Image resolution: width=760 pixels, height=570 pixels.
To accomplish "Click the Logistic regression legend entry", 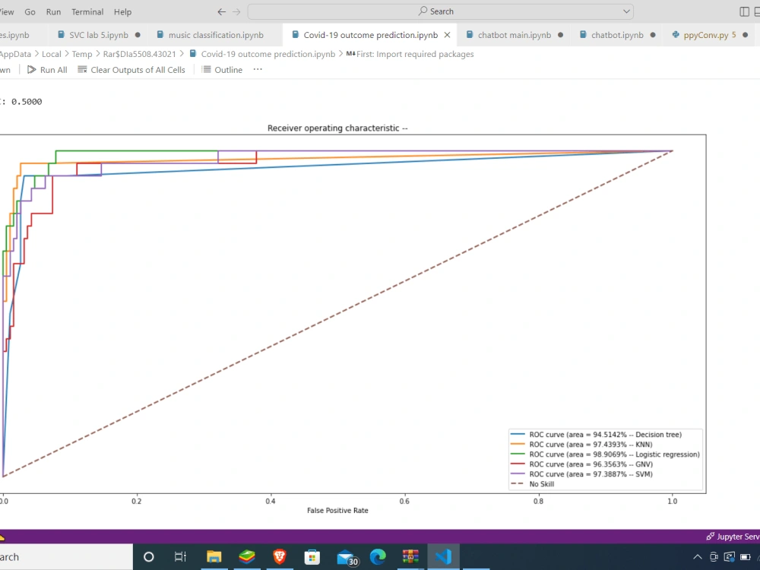I will (606, 454).
